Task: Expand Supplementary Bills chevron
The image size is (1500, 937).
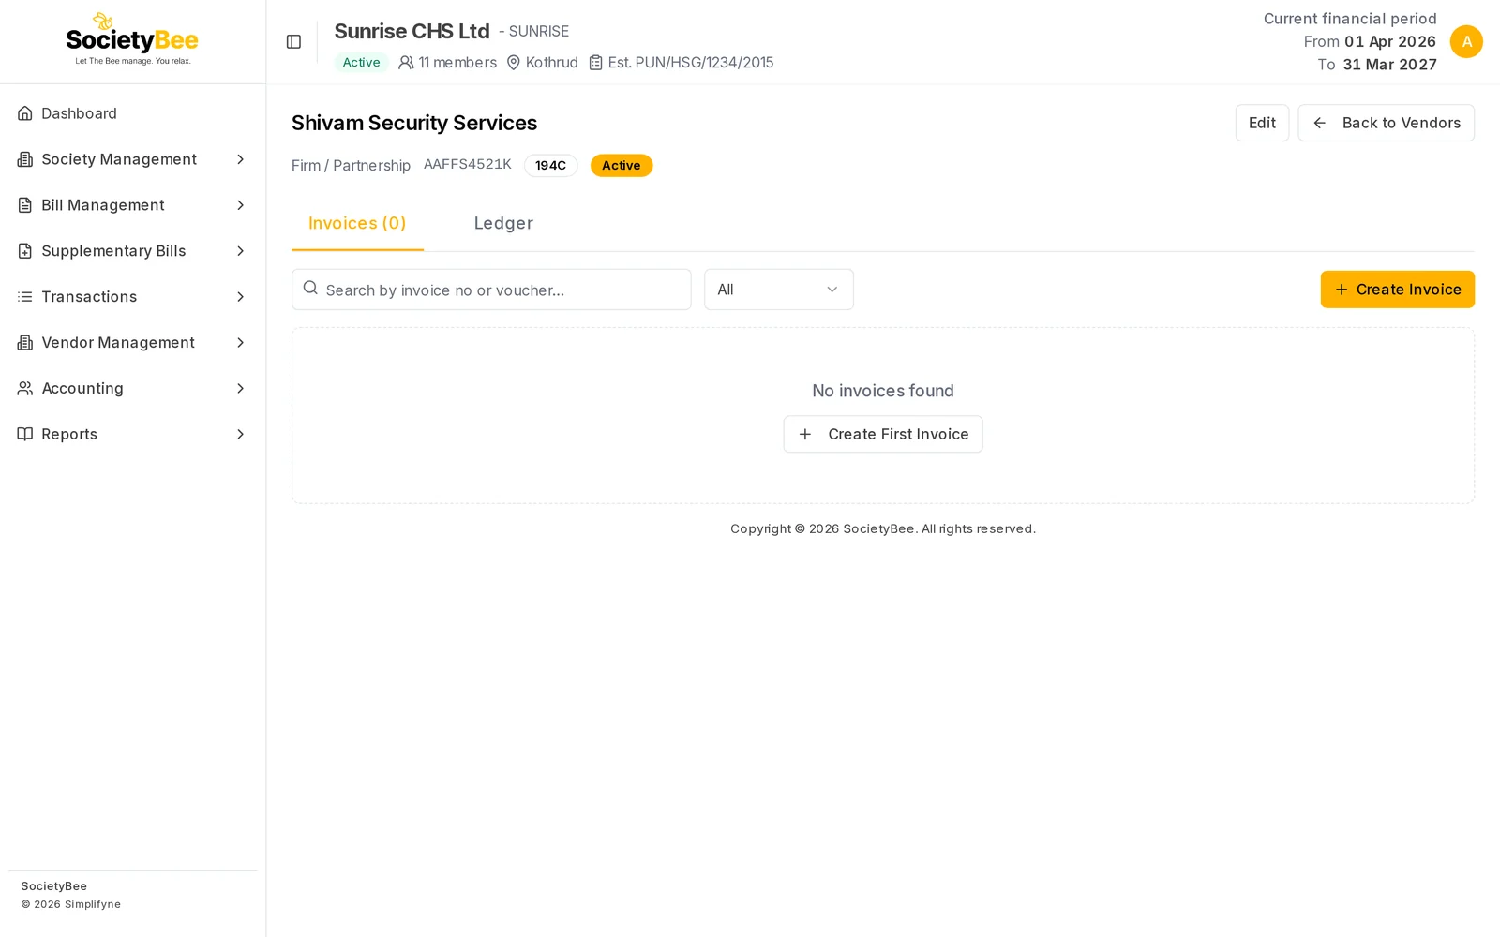Action: point(240,251)
